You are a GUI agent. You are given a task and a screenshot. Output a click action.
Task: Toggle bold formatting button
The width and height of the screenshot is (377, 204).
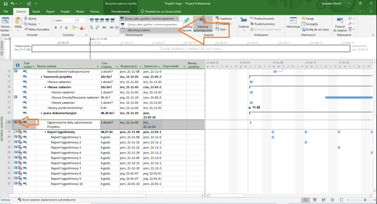[56, 28]
